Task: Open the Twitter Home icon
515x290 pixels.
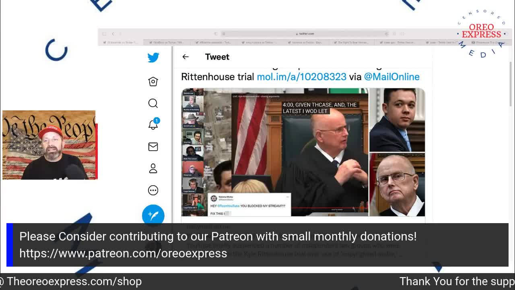Action: (x=153, y=81)
